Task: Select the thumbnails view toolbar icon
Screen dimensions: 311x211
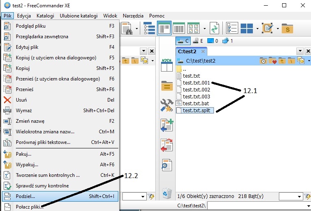Action: tap(194, 28)
